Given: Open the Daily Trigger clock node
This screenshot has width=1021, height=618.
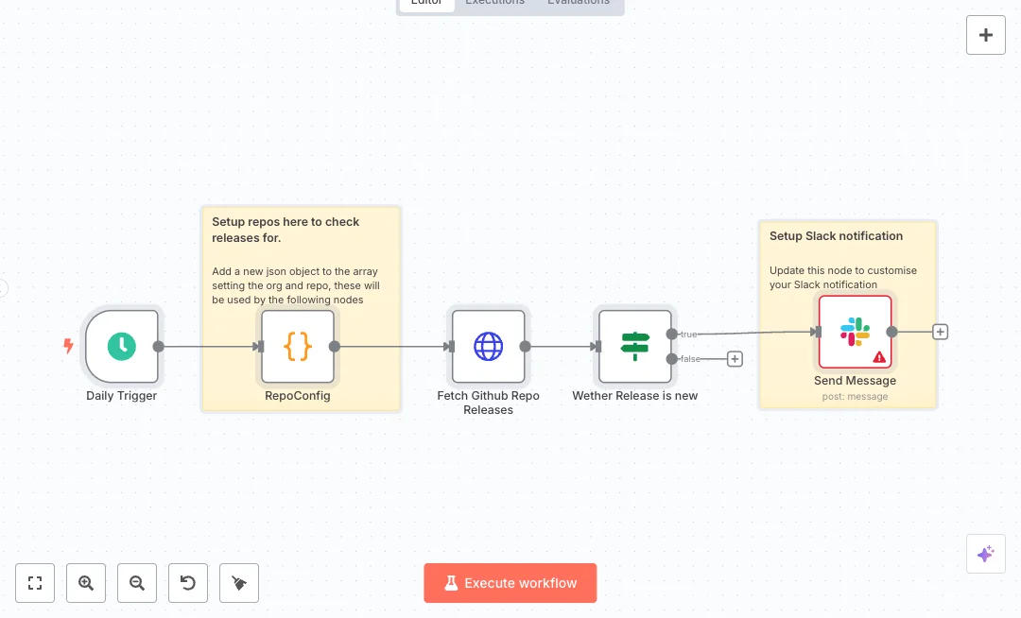Looking at the screenshot, I should (121, 347).
